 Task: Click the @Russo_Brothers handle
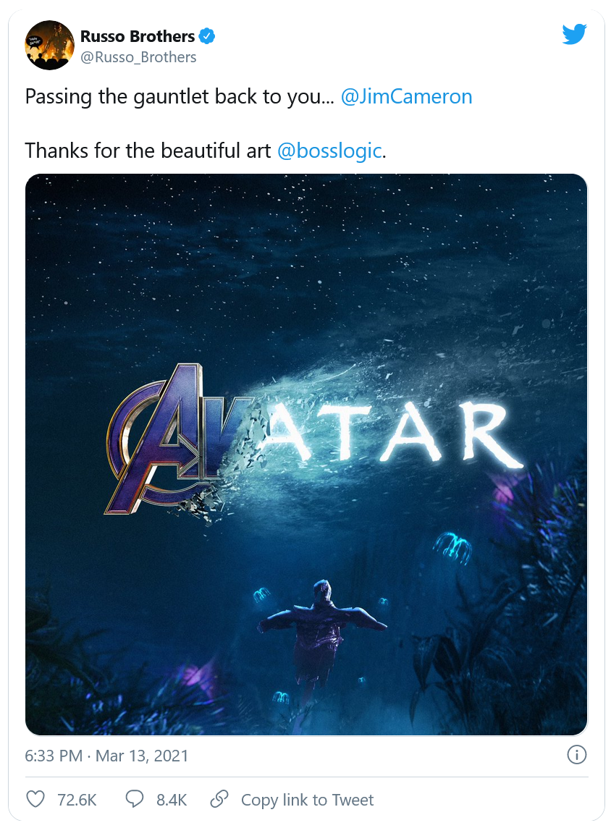click(x=138, y=57)
